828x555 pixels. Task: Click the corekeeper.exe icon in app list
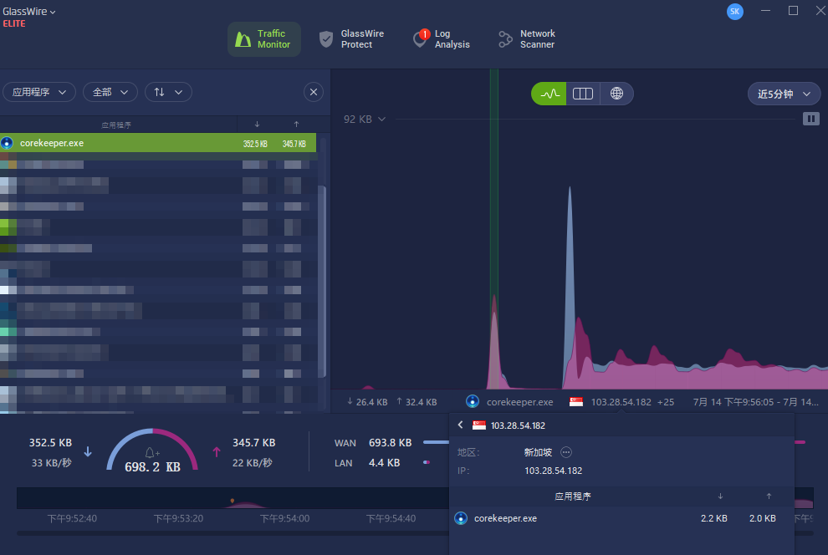pos(7,143)
